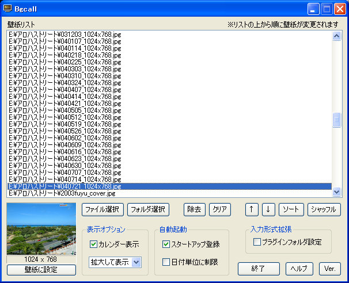The height and width of the screenshot is (283, 349).
Task: Click フォルダ選択 button
Action: point(147,209)
